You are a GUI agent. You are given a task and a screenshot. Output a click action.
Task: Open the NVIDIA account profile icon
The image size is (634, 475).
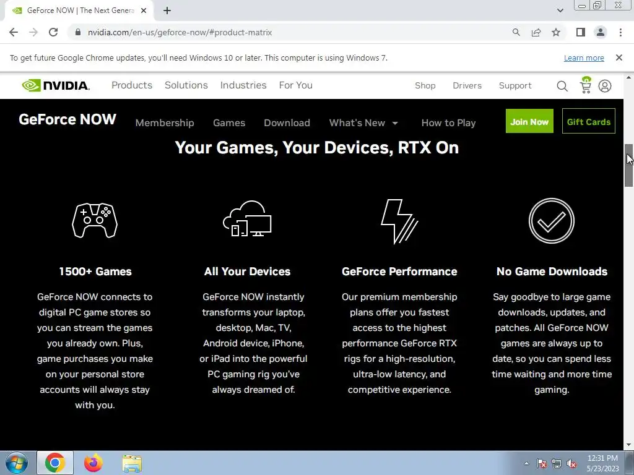point(605,85)
